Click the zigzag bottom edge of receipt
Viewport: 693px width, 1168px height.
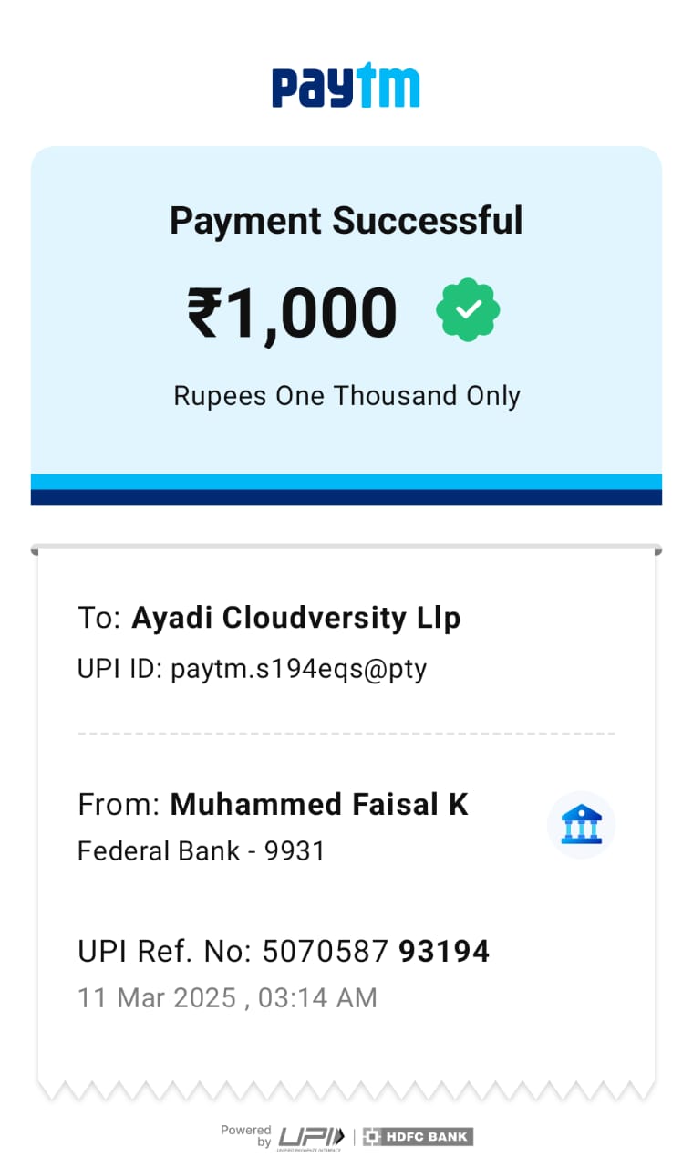pos(346,1090)
